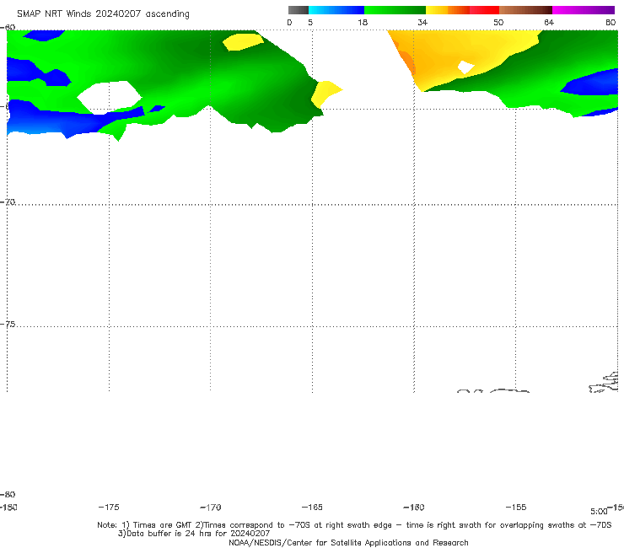Click the "-175" longitude axis label
Image resolution: width=624 pixels, height=548 pixels.
click(x=109, y=507)
